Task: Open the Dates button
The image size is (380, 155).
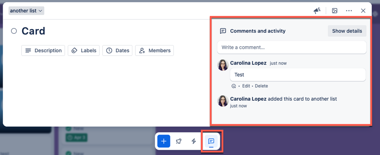Action: click(117, 50)
